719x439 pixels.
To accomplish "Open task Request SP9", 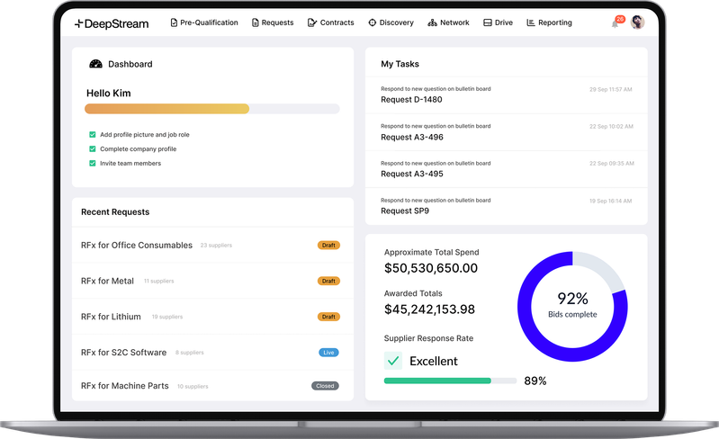I will click(x=507, y=206).
